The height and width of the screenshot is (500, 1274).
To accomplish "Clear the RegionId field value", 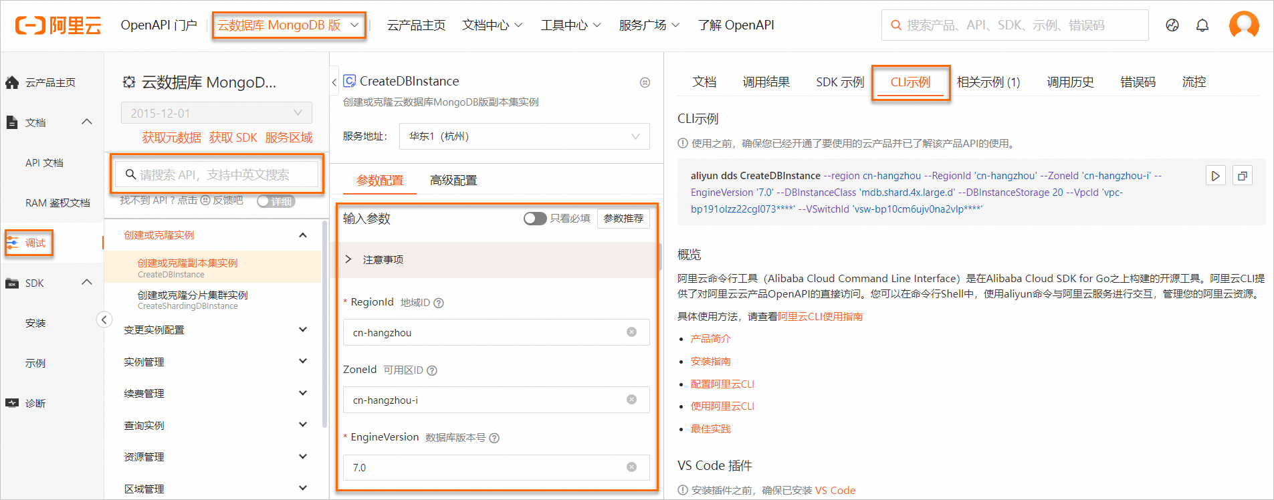I will 631,332.
